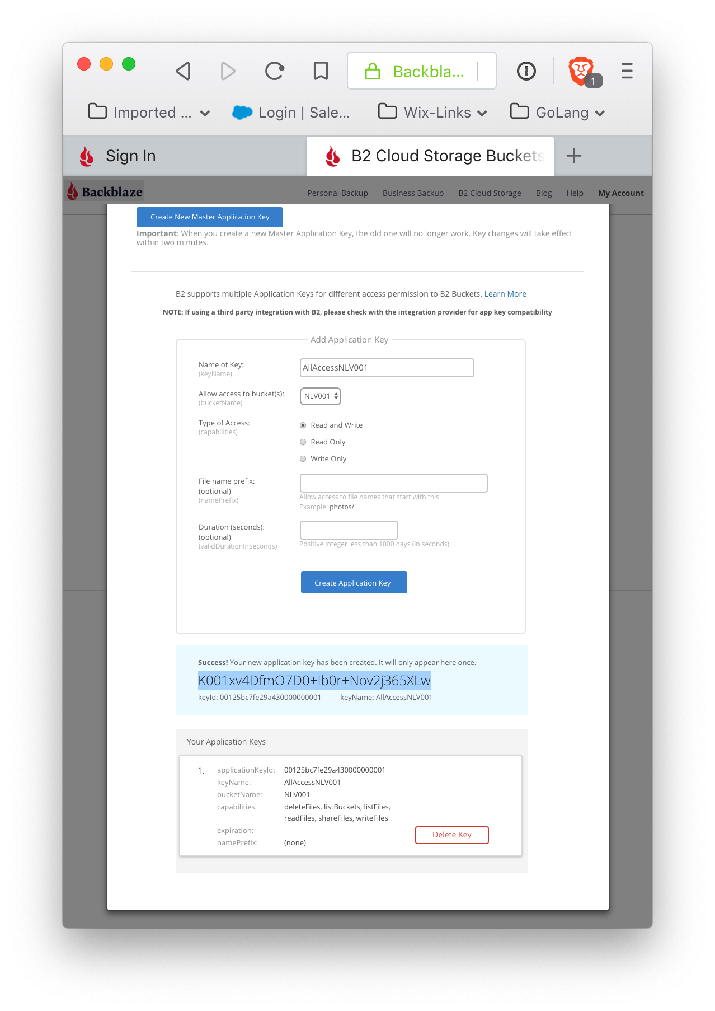Open the Help nav item

pyautogui.click(x=575, y=193)
